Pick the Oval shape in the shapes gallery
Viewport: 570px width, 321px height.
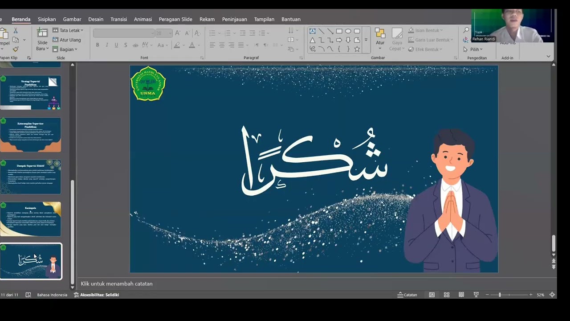pyautogui.click(x=348, y=31)
